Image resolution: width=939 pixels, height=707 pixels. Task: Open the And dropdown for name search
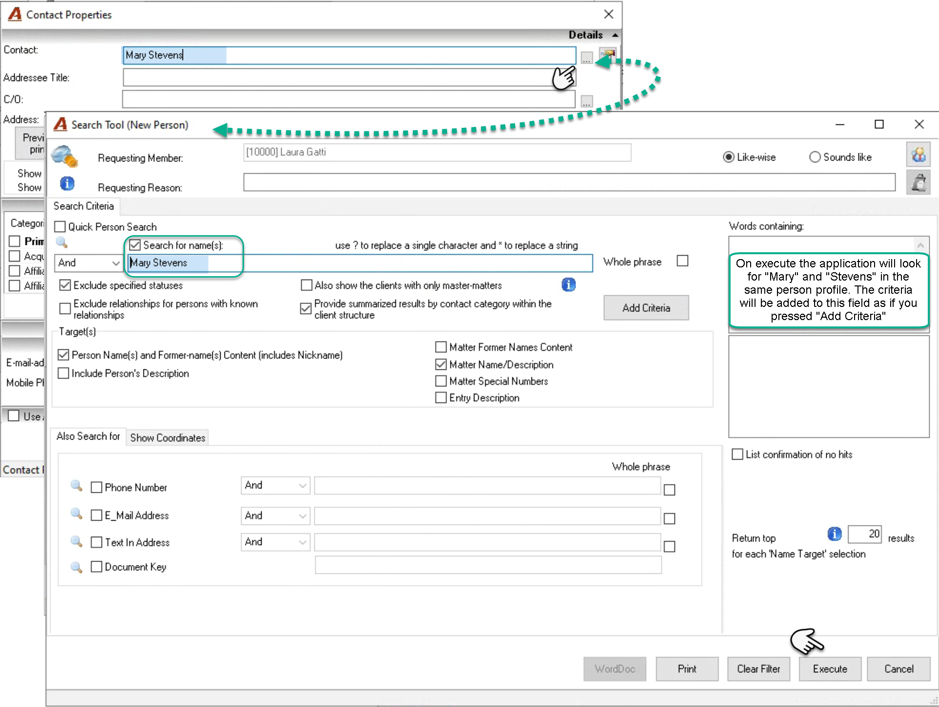[x=88, y=263]
